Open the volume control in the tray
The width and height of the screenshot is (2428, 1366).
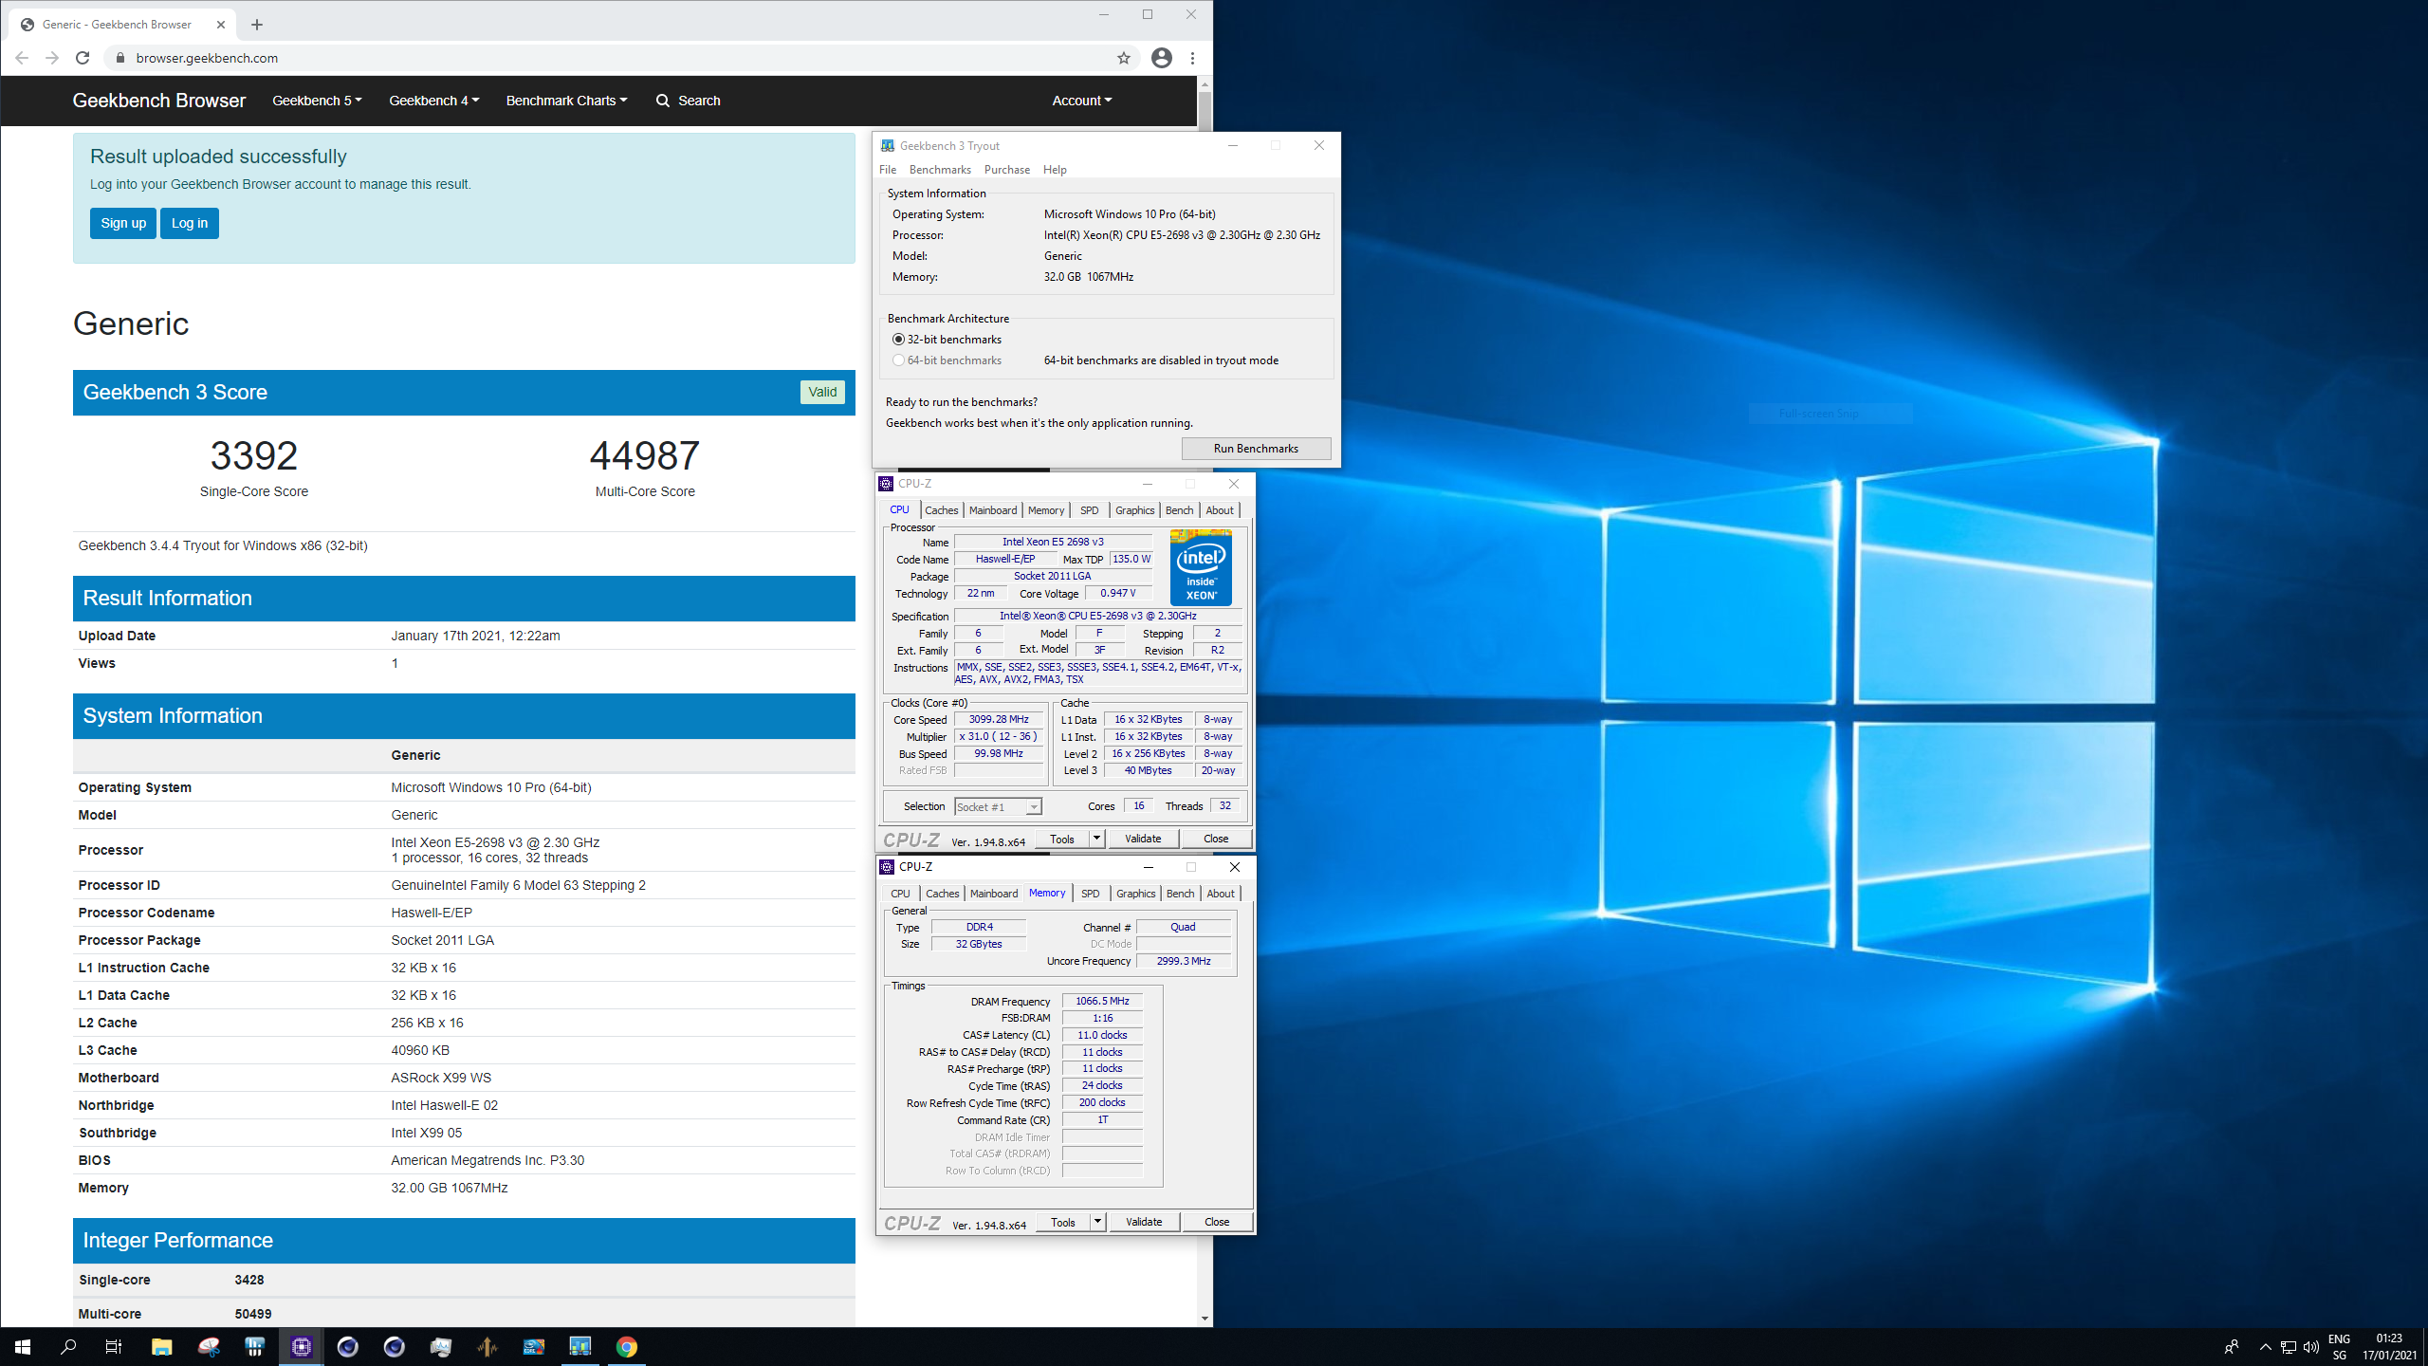(2311, 1347)
